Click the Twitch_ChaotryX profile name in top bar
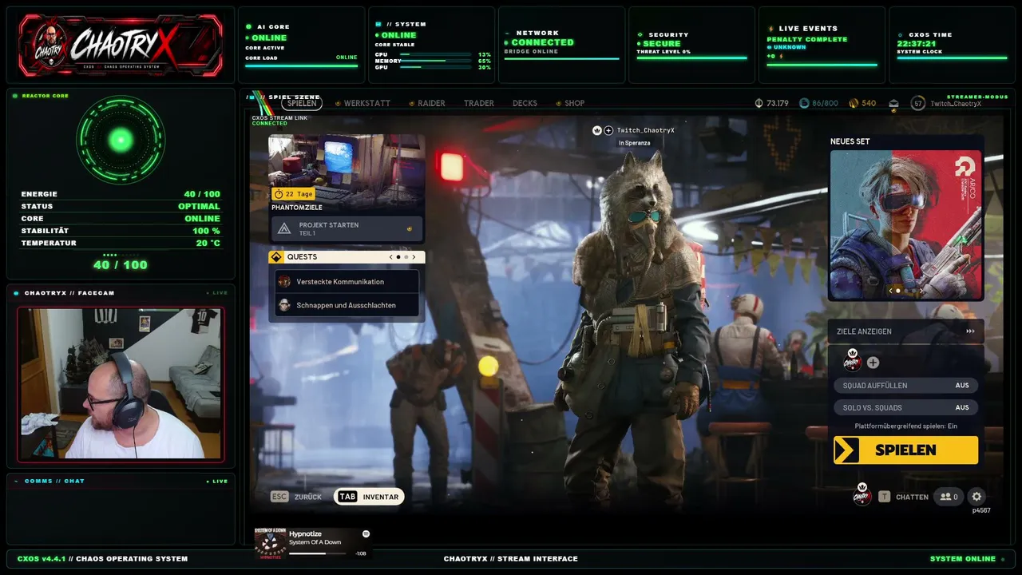1022x575 pixels. pos(956,104)
